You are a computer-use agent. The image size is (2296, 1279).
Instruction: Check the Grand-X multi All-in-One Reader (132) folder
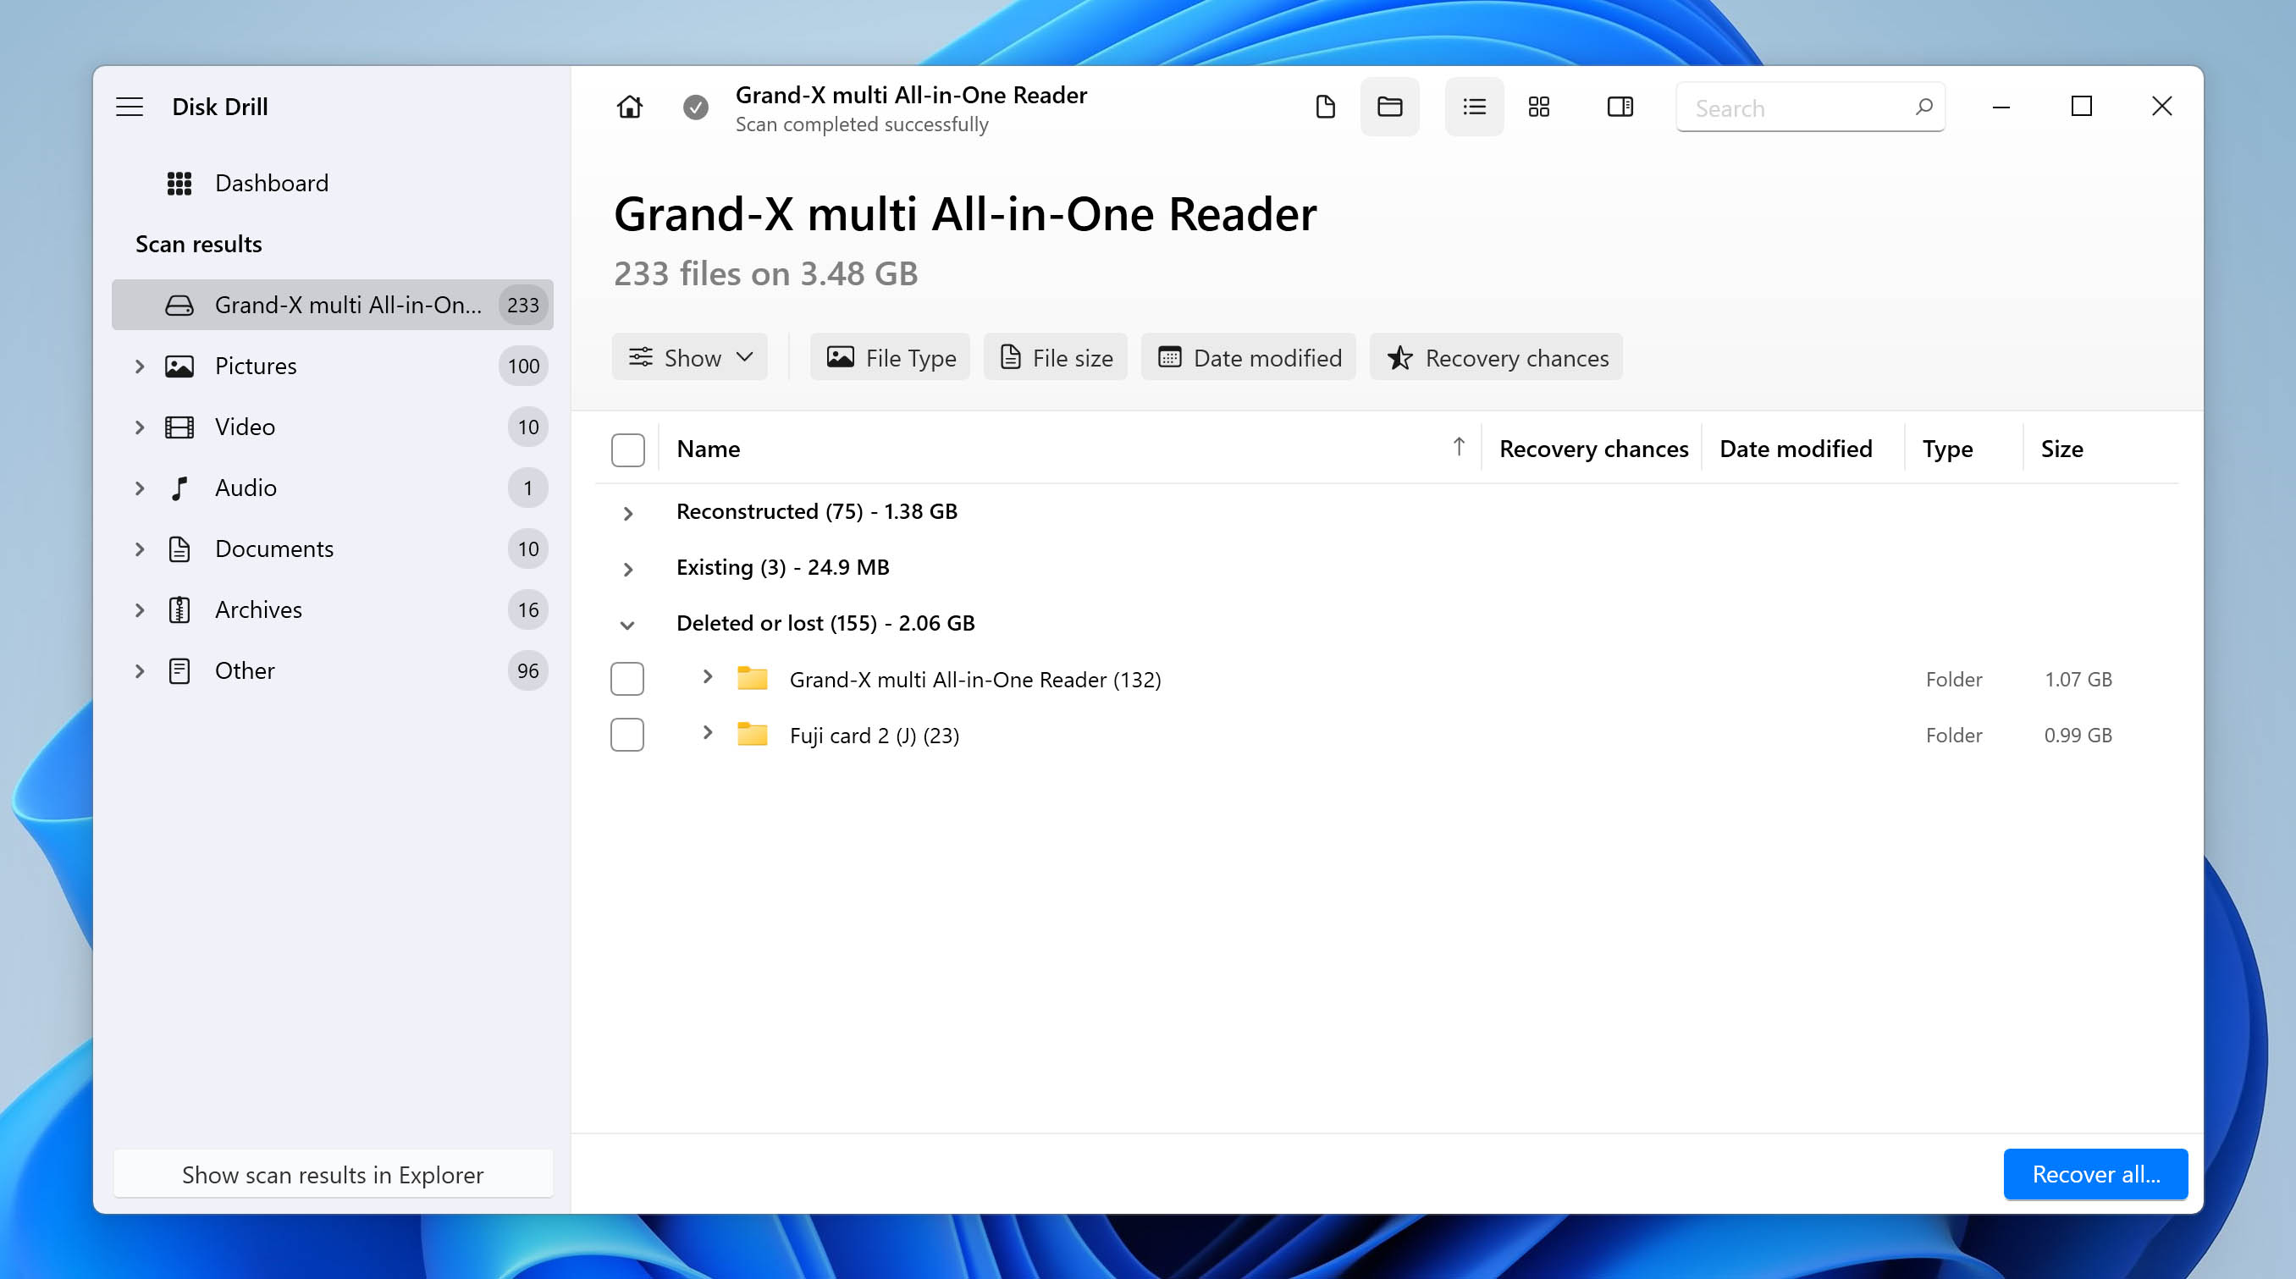627,679
